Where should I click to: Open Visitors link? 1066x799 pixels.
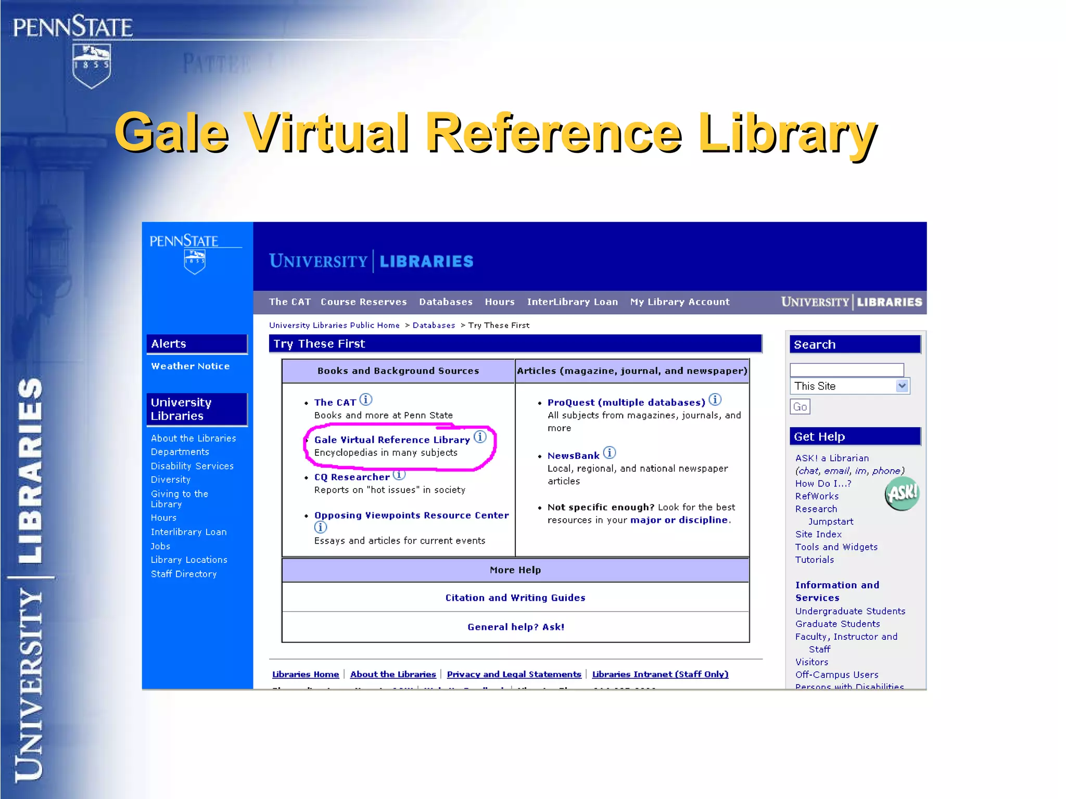(811, 662)
